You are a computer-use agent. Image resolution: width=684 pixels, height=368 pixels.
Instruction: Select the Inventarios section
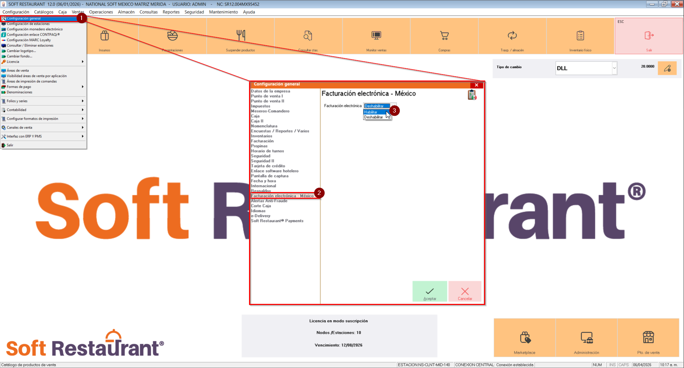click(261, 136)
